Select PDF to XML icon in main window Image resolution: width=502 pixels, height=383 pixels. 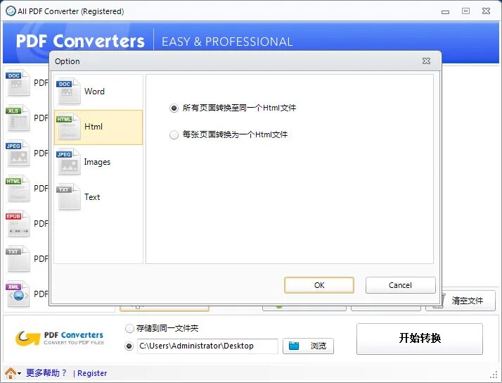pos(18,294)
